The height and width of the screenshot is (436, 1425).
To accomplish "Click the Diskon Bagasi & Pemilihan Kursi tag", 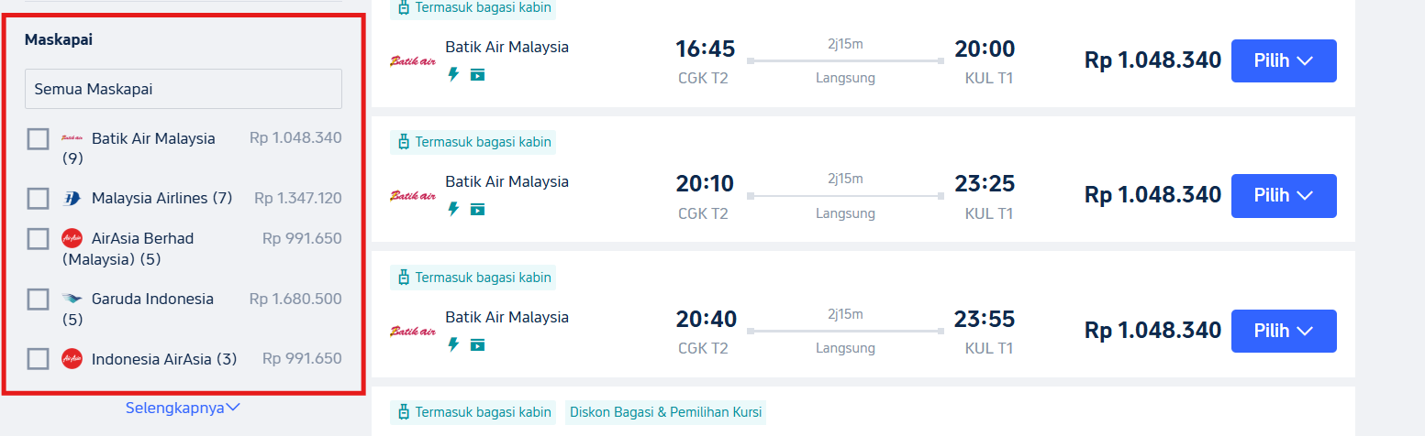I will [665, 412].
